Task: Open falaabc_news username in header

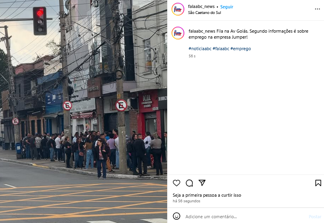Action: coord(201,7)
